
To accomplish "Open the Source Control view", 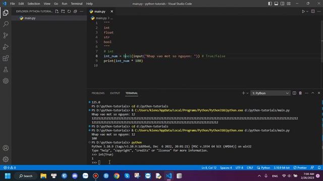I will click(x=6, y=35).
